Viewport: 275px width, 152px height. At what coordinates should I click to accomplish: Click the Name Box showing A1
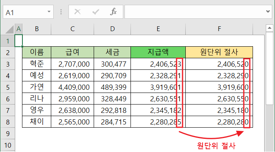coord(28,12)
